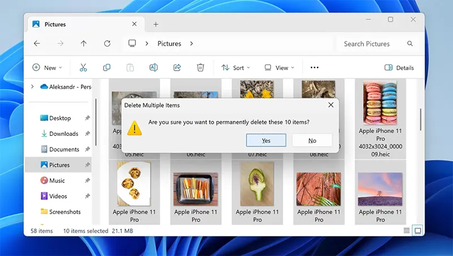Click the 10 items selected status text
Image resolution: width=453 pixels, height=256 pixels.
(x=86, y=231)
